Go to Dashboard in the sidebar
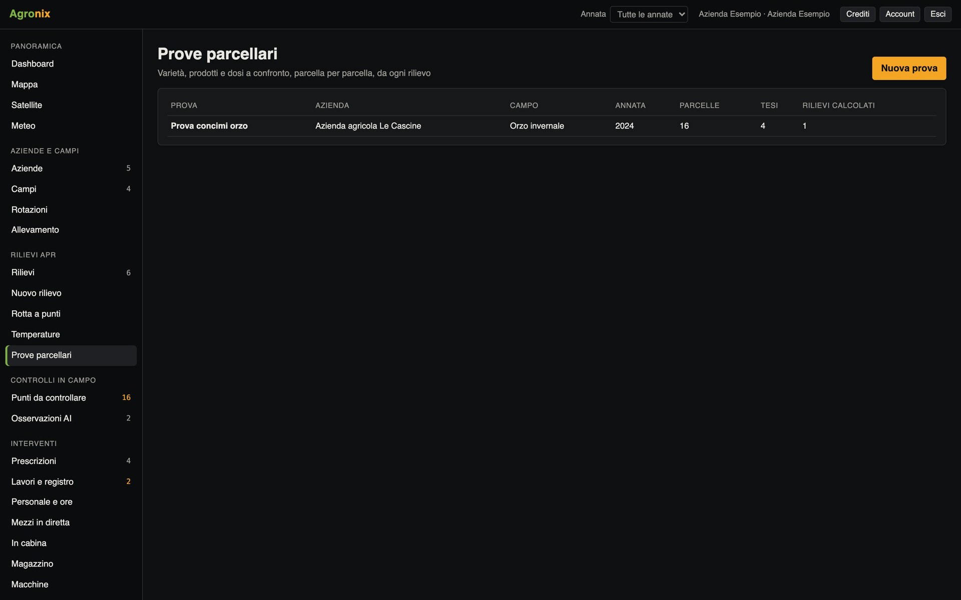The width and height of the screenshot is (961, 600). (71, 64)
